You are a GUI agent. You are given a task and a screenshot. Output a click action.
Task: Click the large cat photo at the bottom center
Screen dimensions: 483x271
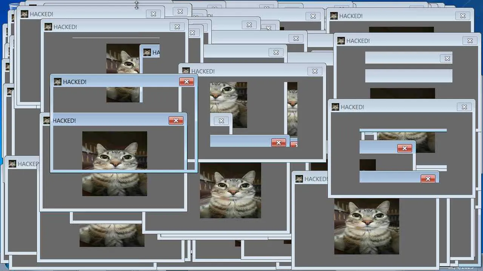point(231,190)
